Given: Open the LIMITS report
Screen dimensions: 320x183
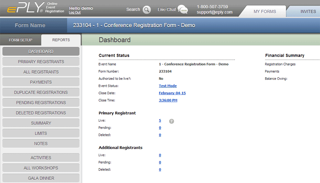Looking at the screenshot, I should tap(41, 133).
